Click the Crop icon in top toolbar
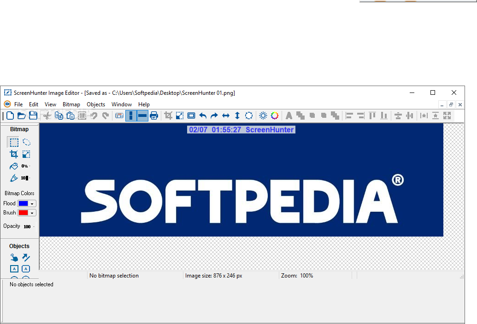The height and width of the screenshot is (324, 477). [168, 116]
